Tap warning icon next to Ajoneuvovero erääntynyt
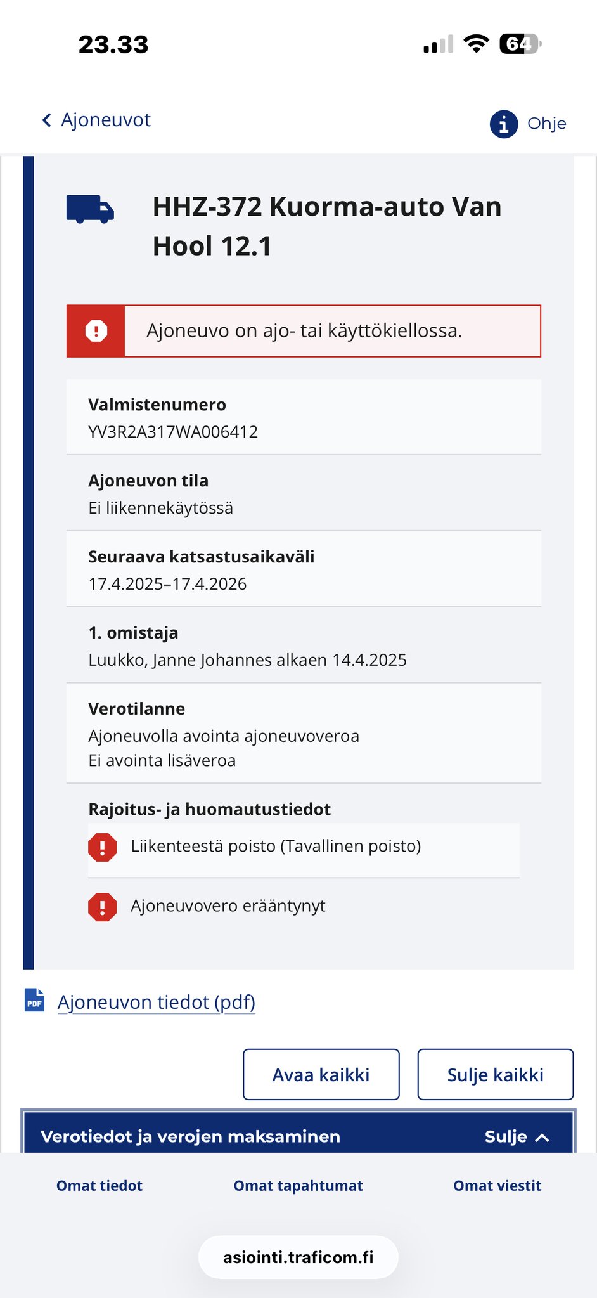Viewport: 597px width, 1298px height. pyautogui.click(x=102, y=907)
